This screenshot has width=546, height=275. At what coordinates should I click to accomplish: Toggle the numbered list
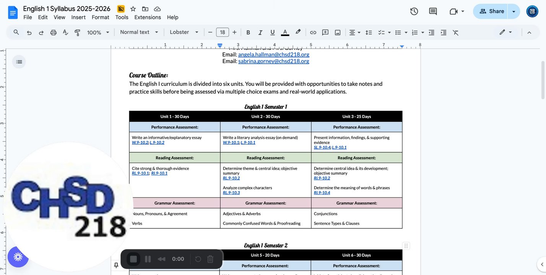pyautogui.click(x=415, y=32)
